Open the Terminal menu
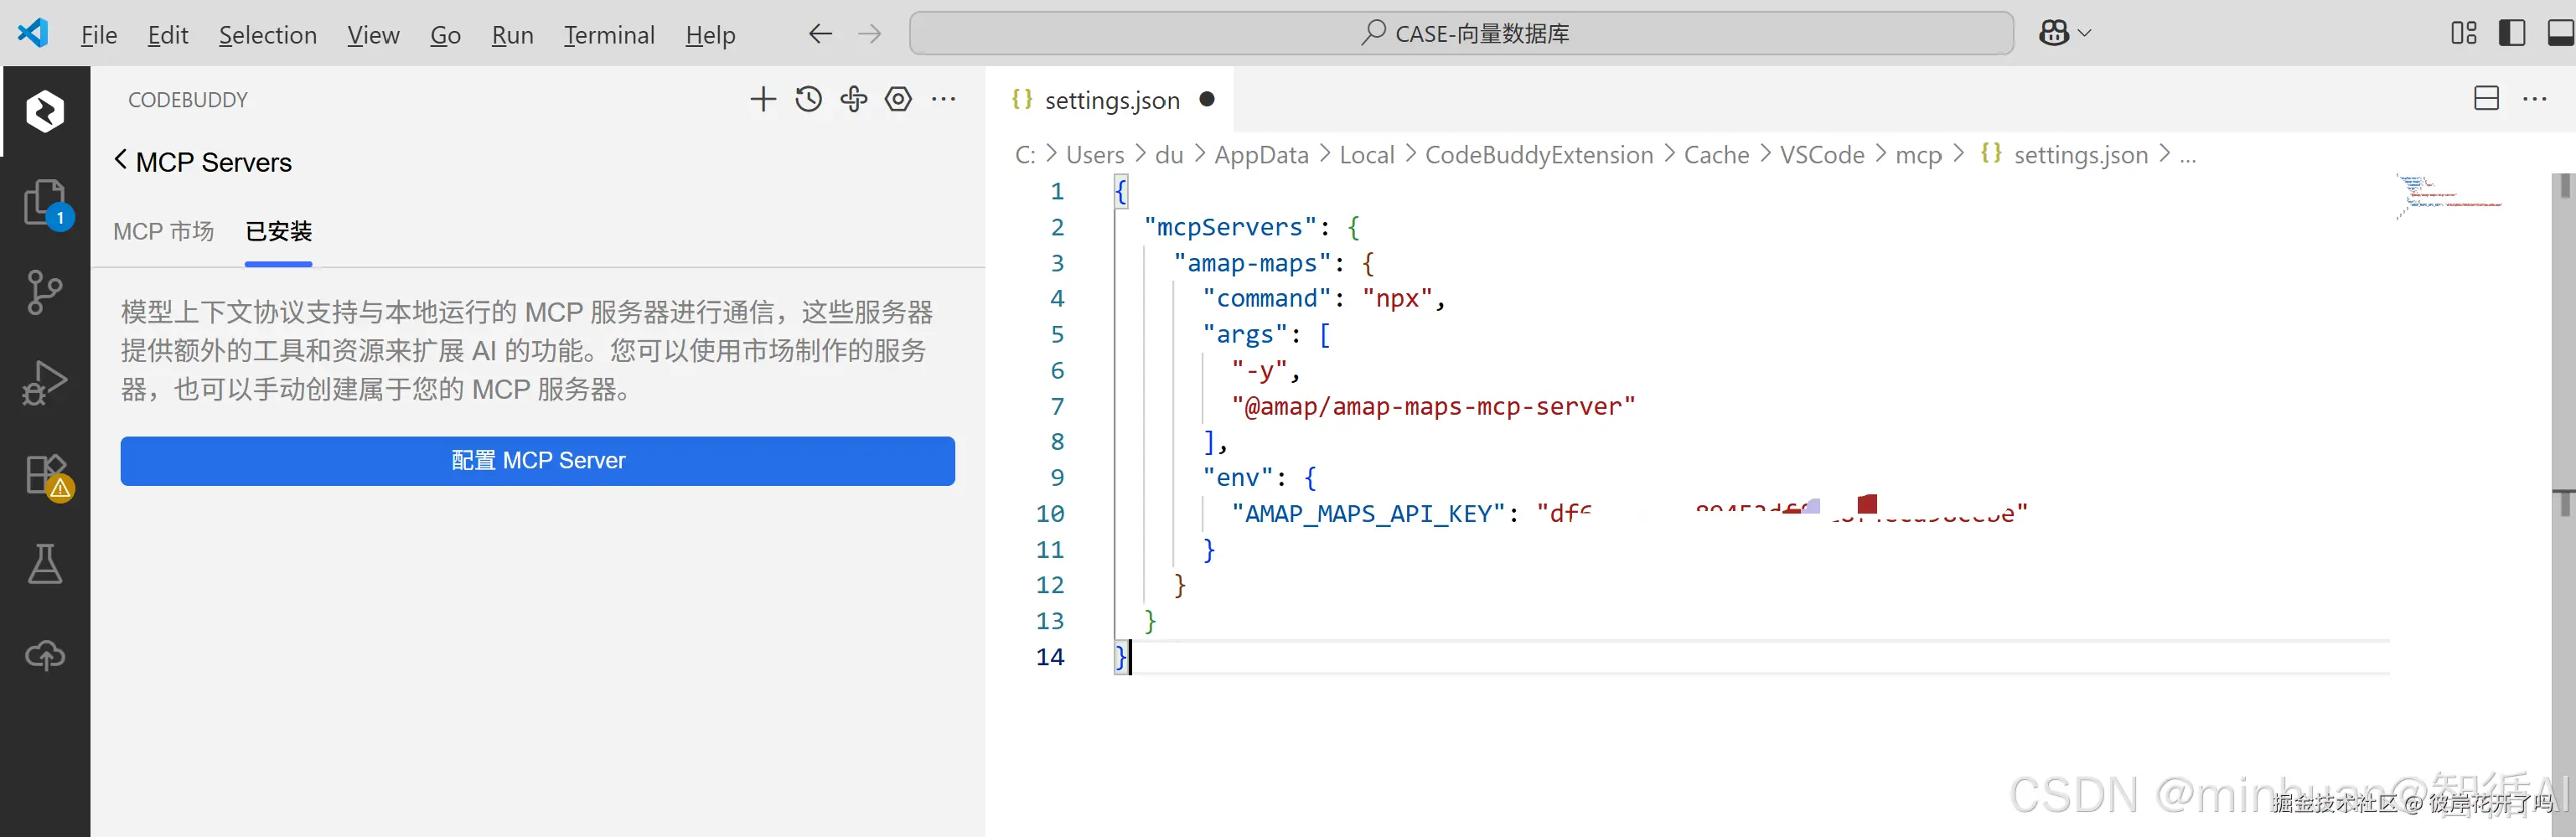Screen dimensions: 2576x837 click(x=609, y=35)
